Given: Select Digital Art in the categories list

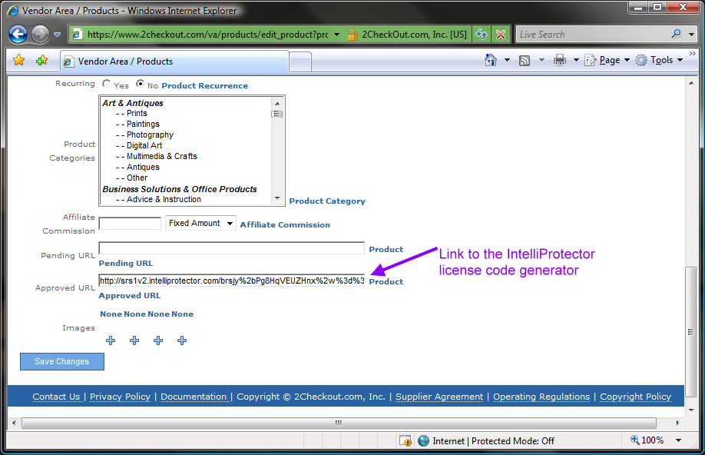Looking at the screenshot, I should (144, 146).
